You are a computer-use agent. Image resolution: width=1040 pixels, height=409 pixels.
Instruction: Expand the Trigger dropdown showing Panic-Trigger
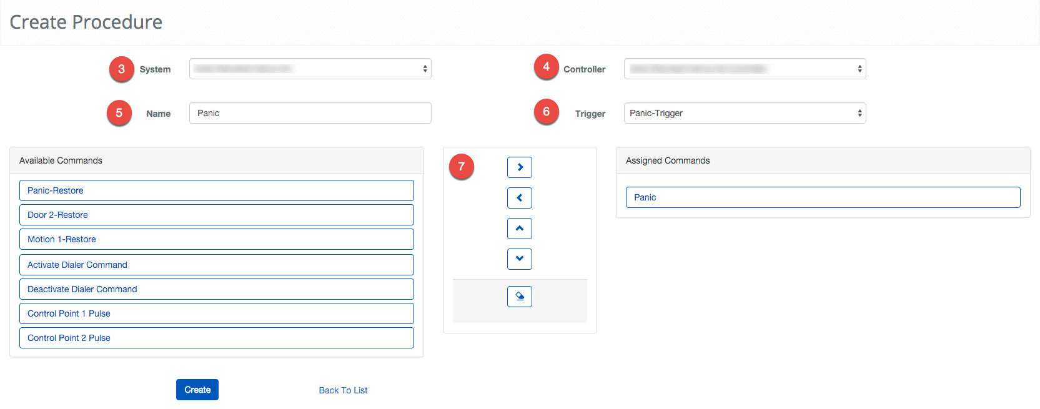[745, 113]
